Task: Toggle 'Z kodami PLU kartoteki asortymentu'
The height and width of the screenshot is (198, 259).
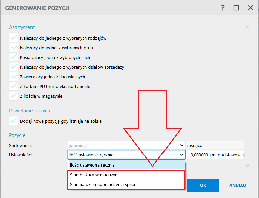Action: (14, 86)
